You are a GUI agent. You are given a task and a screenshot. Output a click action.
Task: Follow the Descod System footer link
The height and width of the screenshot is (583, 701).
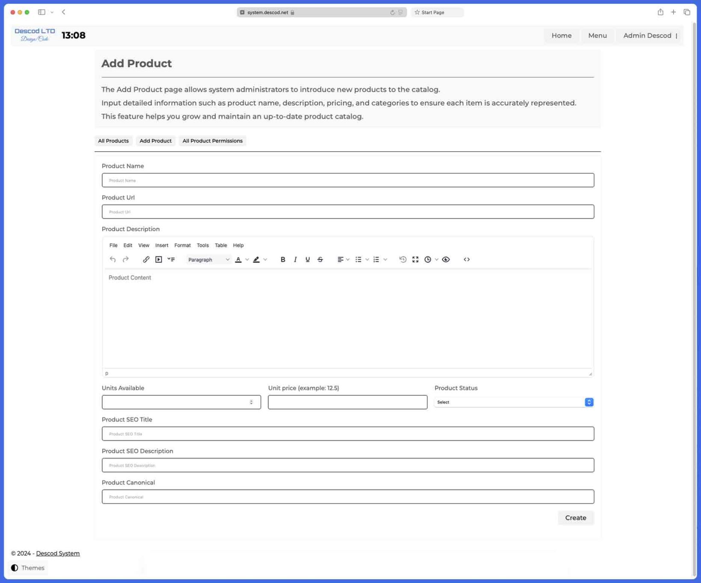(58, 553)
